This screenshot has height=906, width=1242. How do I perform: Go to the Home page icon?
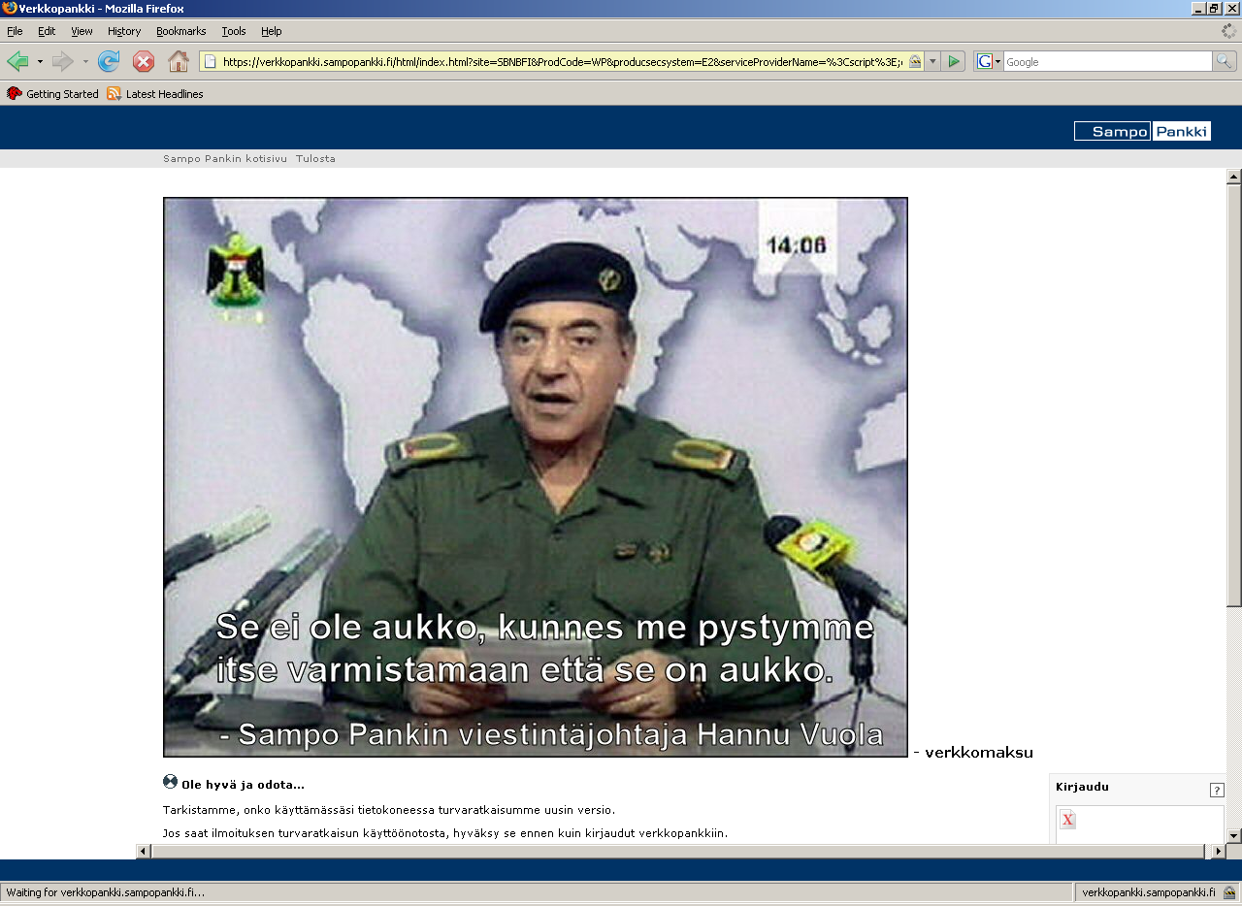click(x=179, y=62)
